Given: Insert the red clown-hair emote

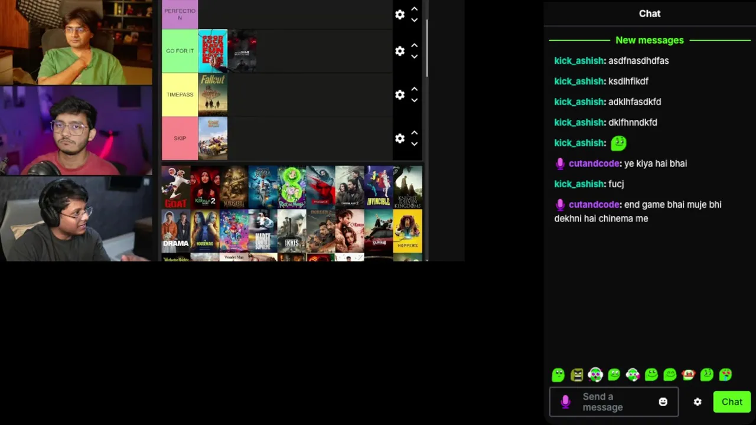Looking at the screenshot, I should tap(688, 374).
